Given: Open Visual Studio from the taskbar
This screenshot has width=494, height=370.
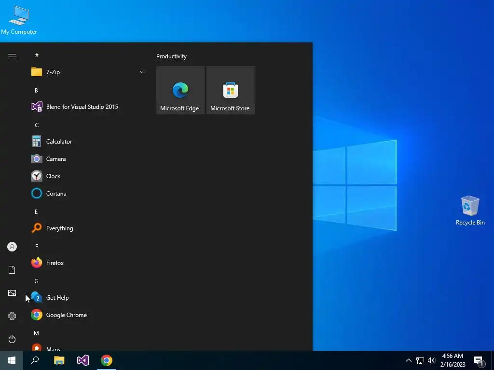Looking at the screenshot, I should pyautogui.click(x=83, y=360).
